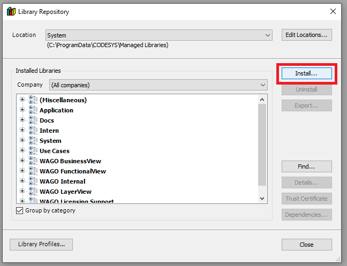Screen dimensions: 347x266
Task: Open Library Profiles... dialog
Action: [x=41, y=245]
